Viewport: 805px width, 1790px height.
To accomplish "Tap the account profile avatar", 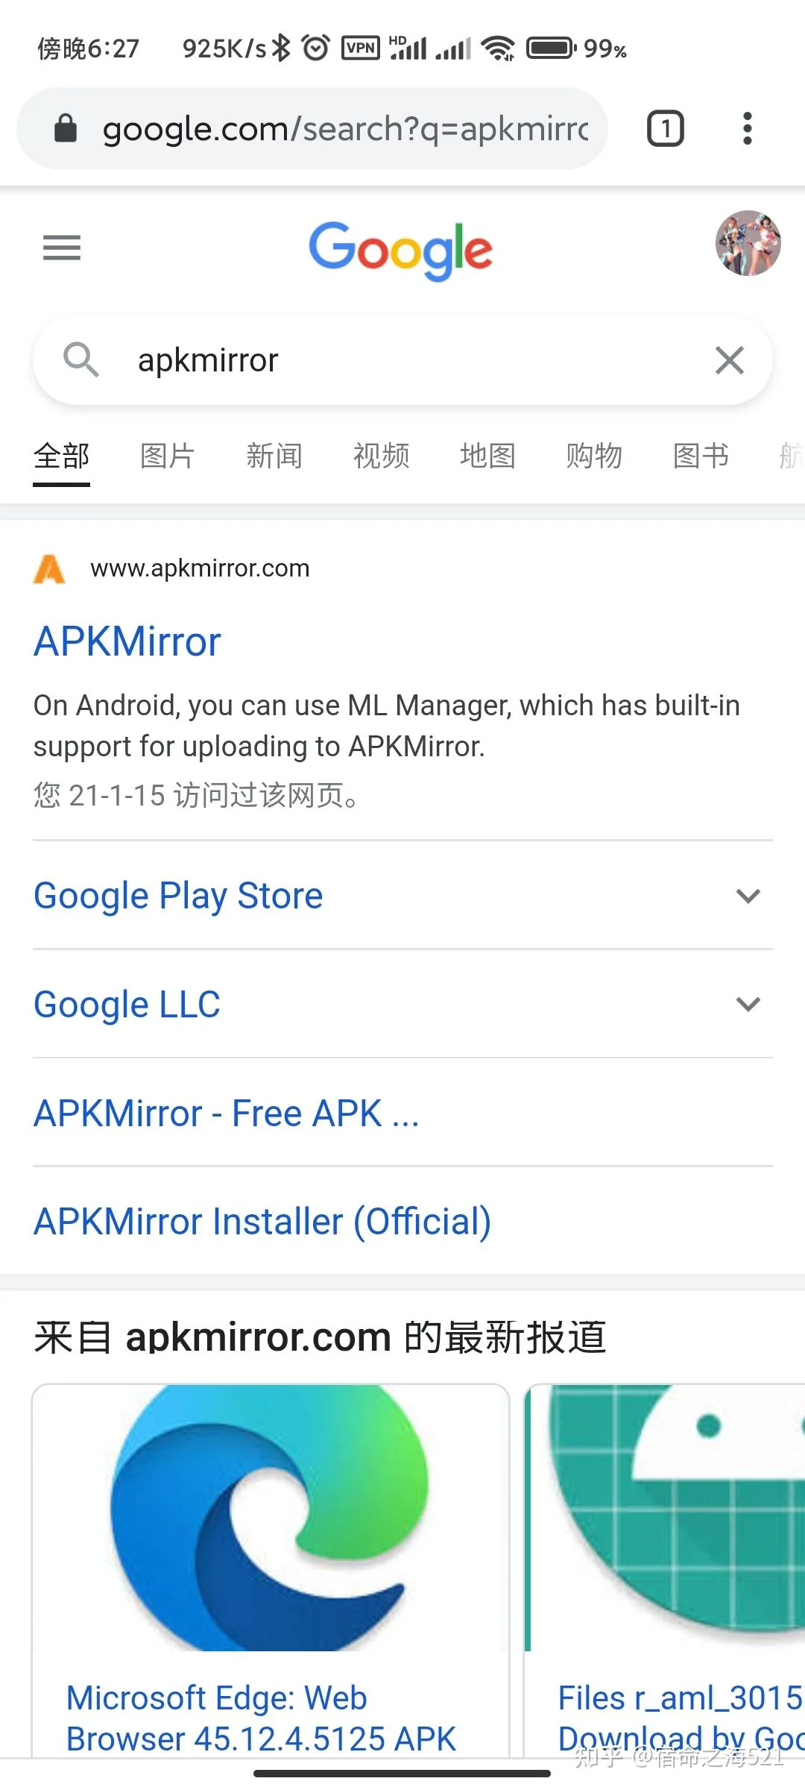I will (748, 243).
